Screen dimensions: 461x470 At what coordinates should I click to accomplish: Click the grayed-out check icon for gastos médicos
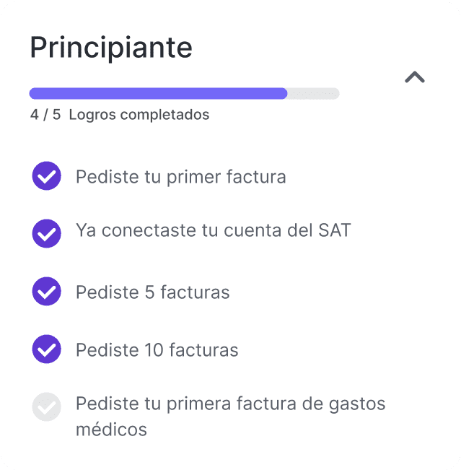coord(46,406)
